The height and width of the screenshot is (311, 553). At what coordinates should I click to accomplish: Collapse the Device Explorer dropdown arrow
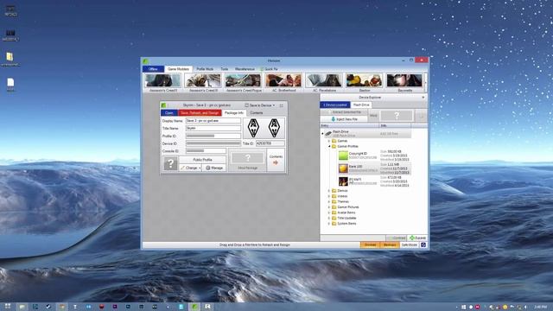(x=423, y=98)
